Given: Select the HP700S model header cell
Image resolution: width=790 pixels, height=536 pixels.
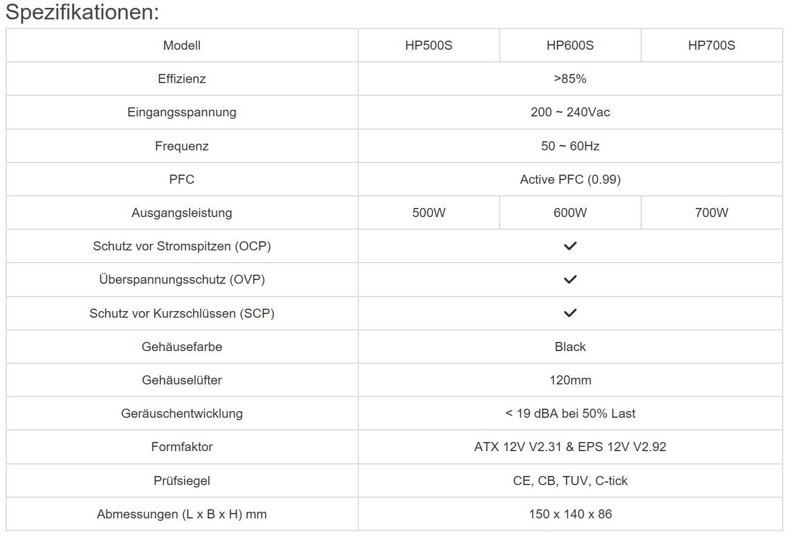Looking at the screenshot, I should tap(711, 45).
